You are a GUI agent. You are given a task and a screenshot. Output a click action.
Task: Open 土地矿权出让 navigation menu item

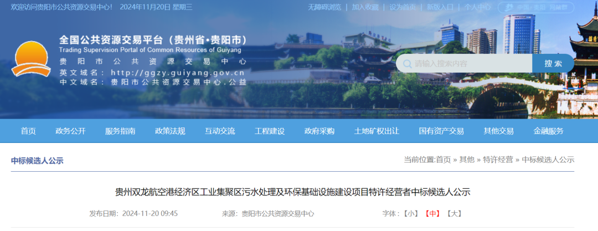[x=377, y=131]
